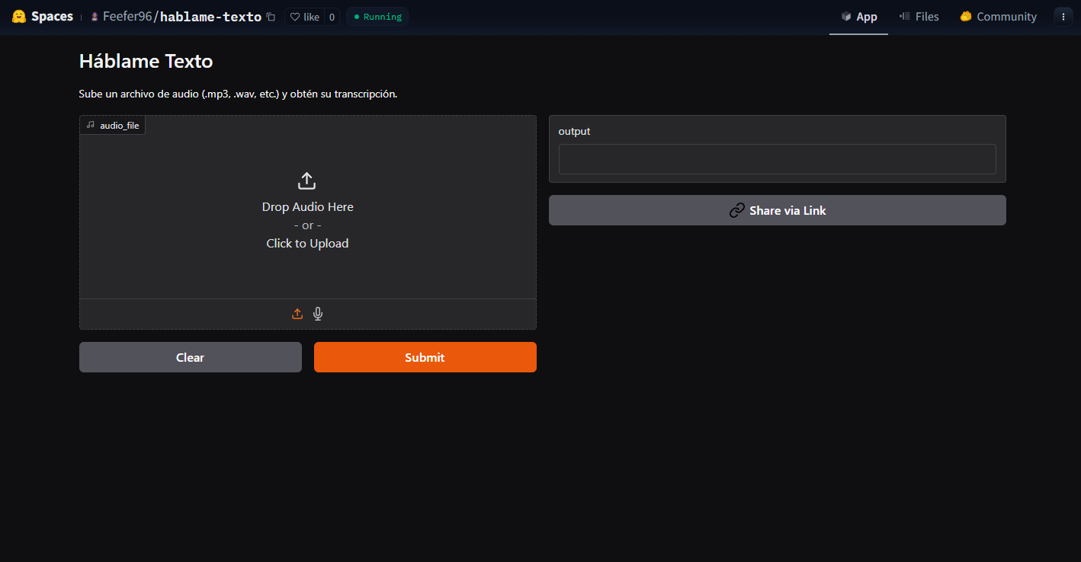Click the Hugging Face Spaces logo
This screenshot has height=562, width=1081.
tap(19, 16)
